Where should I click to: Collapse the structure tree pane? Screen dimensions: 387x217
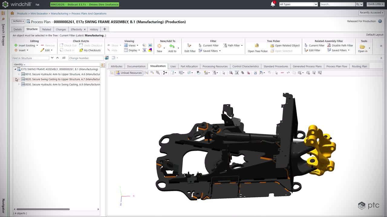tap(103, 65)
